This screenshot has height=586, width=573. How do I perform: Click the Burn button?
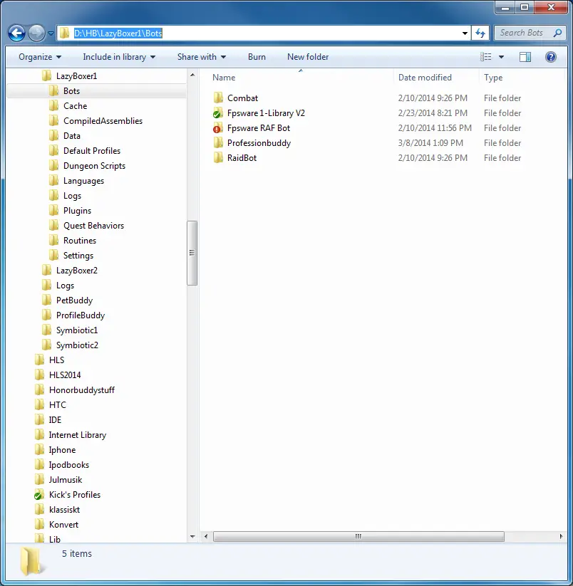point(257,57)
